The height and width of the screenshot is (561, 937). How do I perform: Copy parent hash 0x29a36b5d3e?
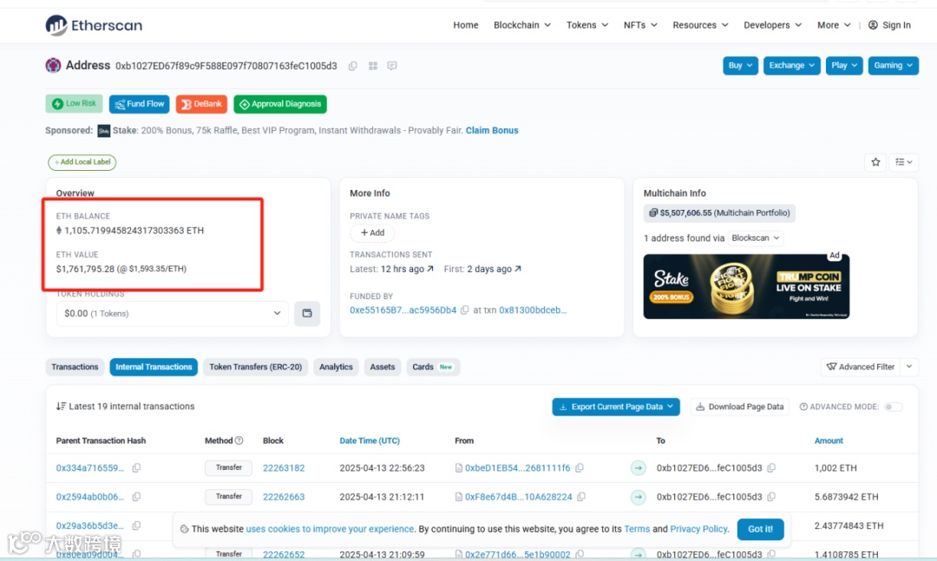(x=136, y=525)
